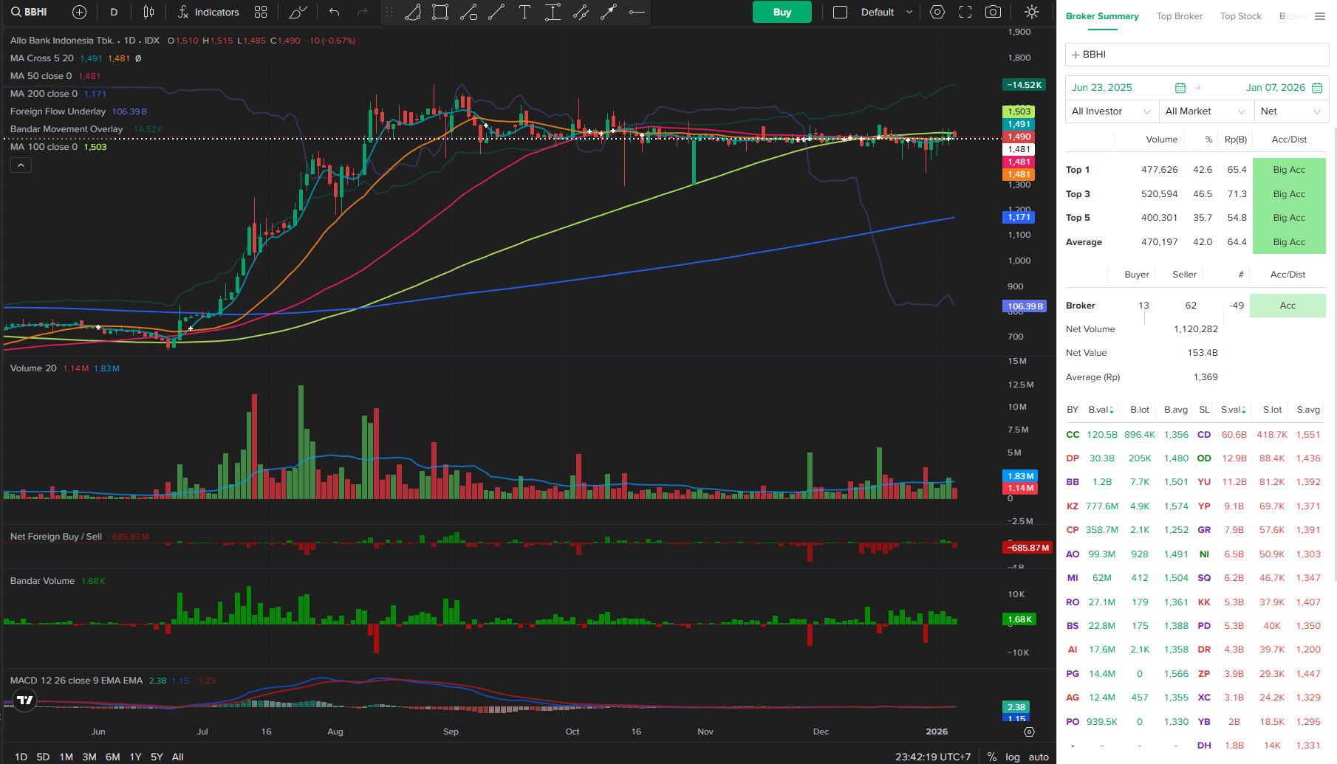Screen dimensions: 1337x764
Task: Toggle auto scale on the price axis
Action: tap(1039, 757)
